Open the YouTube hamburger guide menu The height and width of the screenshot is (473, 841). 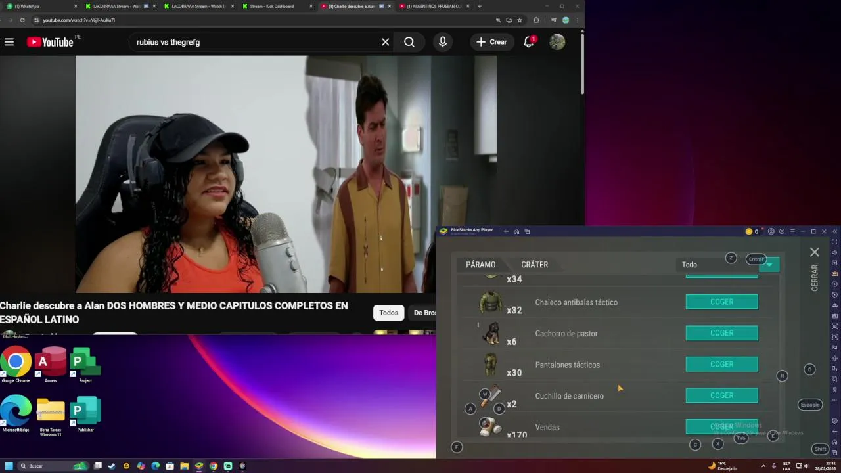9,42
